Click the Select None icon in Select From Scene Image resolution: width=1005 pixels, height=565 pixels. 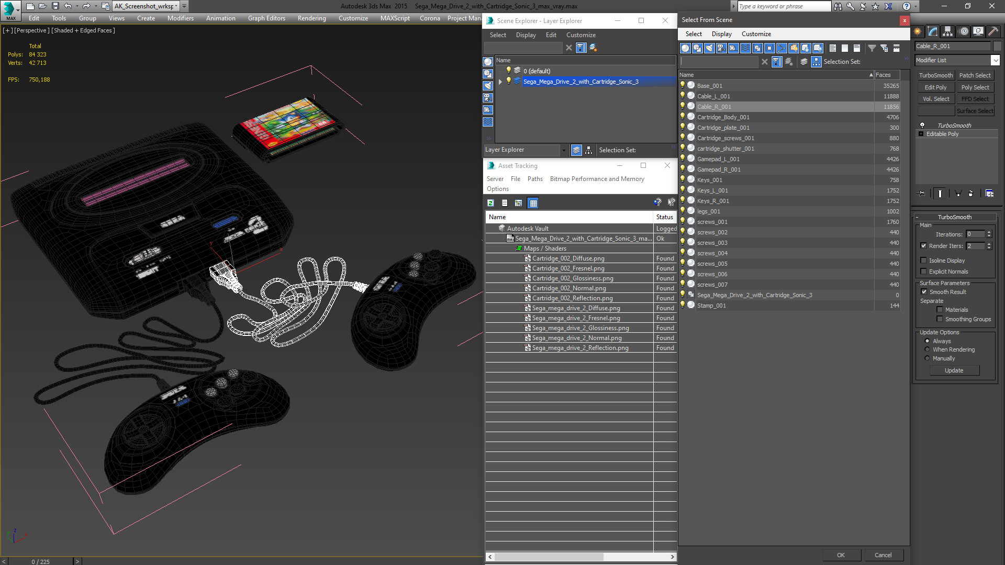pos(845,48)
